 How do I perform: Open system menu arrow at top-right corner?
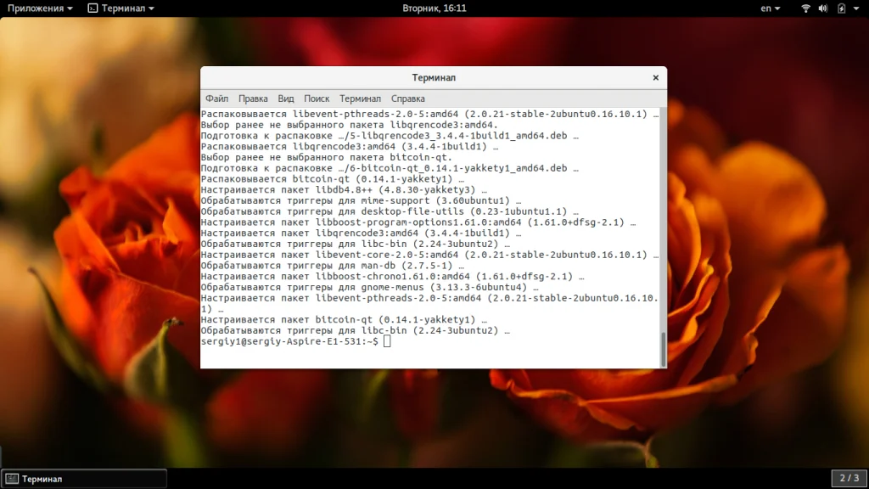(858, 8)
